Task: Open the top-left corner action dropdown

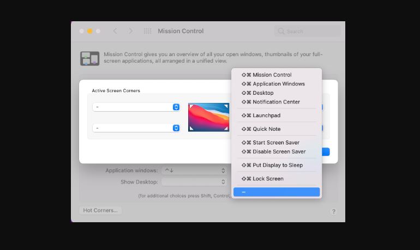Action: click(136, 107)
